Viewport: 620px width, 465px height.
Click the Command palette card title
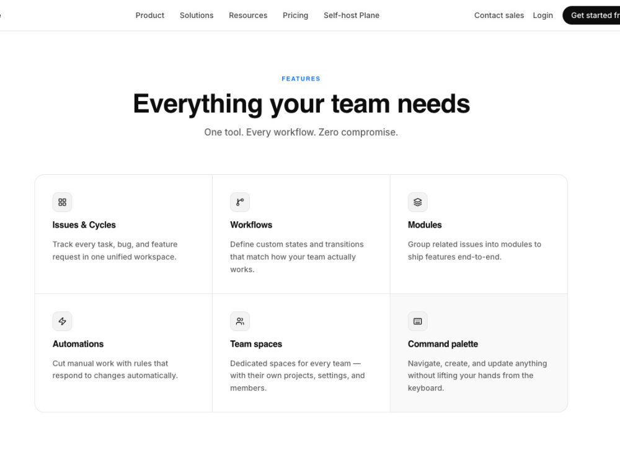[443, 344]
